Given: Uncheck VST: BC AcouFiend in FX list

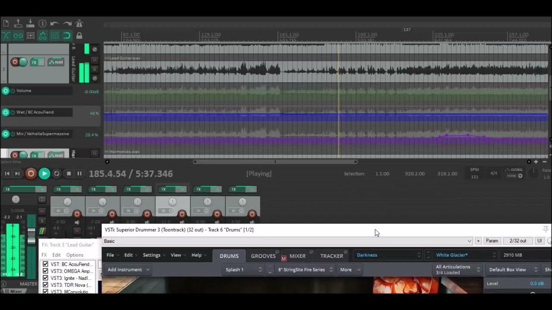Looking at the screenshot, I should pos(45,264).
